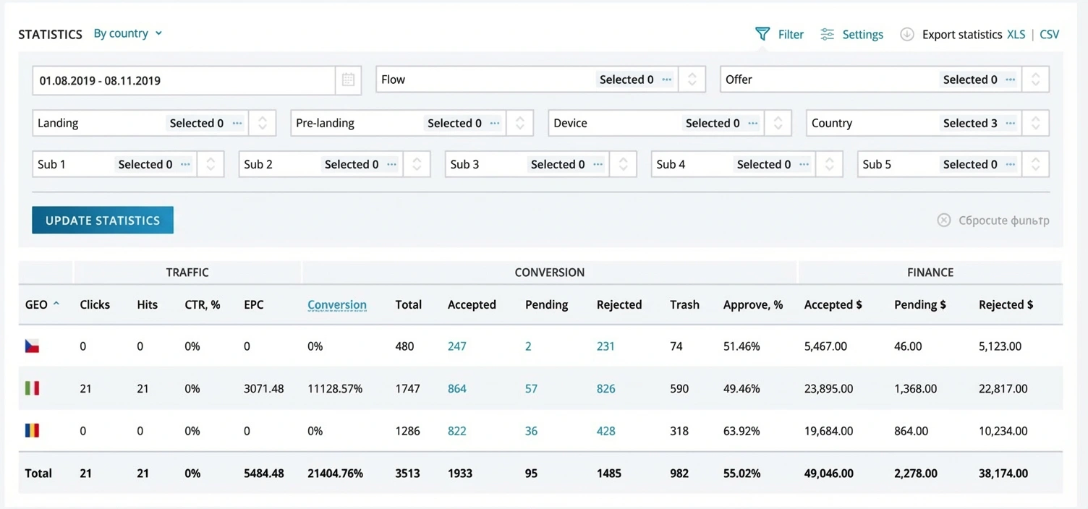Export statistics as XLS
1088x509 pixels.
tap(1016, 34)
